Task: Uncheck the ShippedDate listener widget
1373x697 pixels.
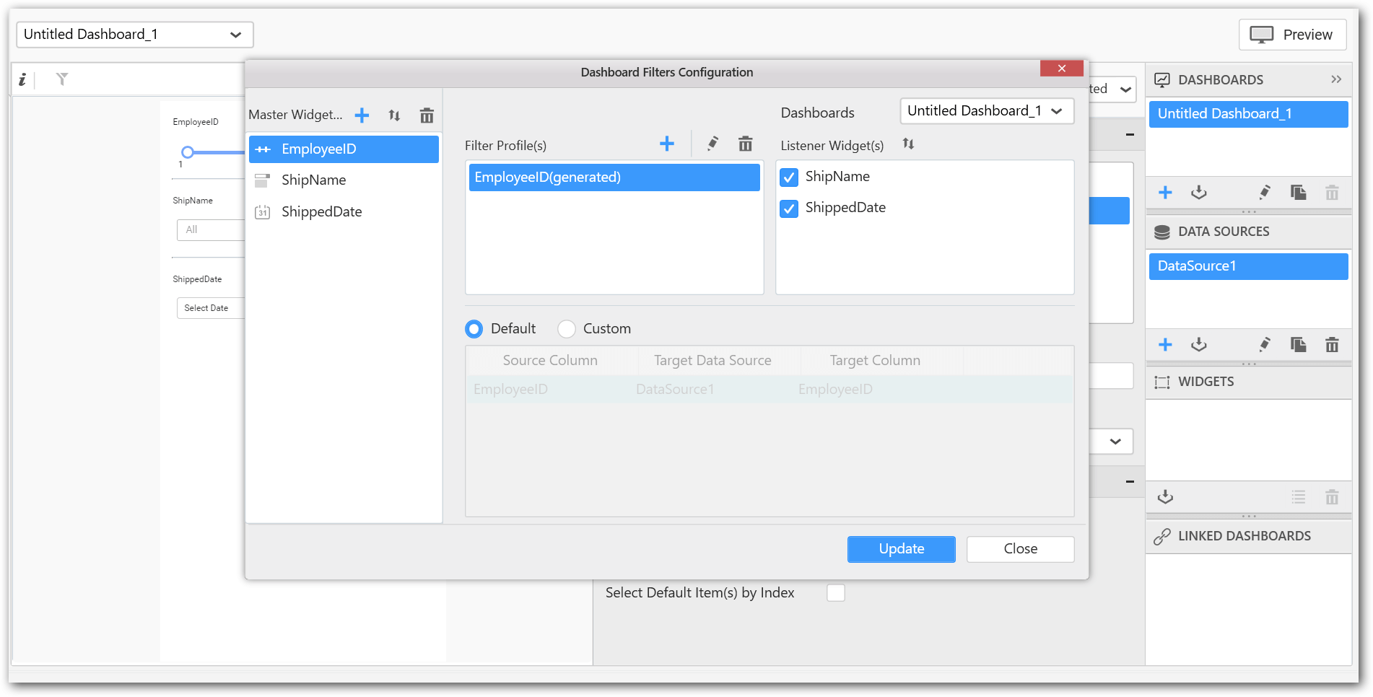Action: click(789, 209)
